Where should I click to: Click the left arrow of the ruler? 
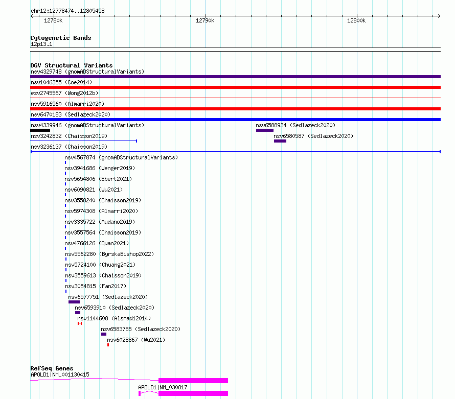pos(32,16)
